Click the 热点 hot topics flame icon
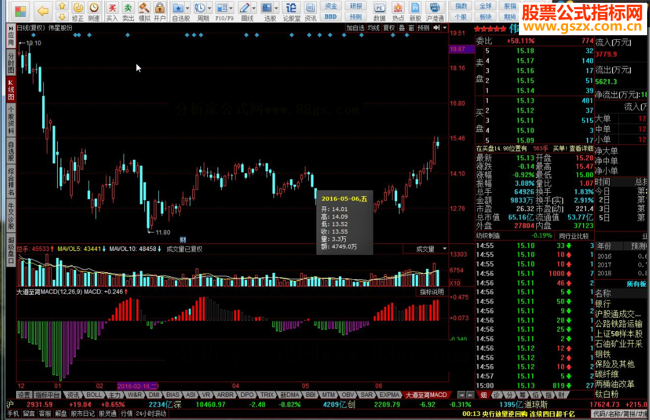This screenshot has width=650, height=420. click(398, 12)
